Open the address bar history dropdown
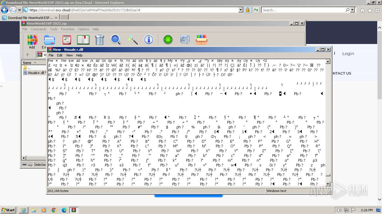 coord(241,10)
